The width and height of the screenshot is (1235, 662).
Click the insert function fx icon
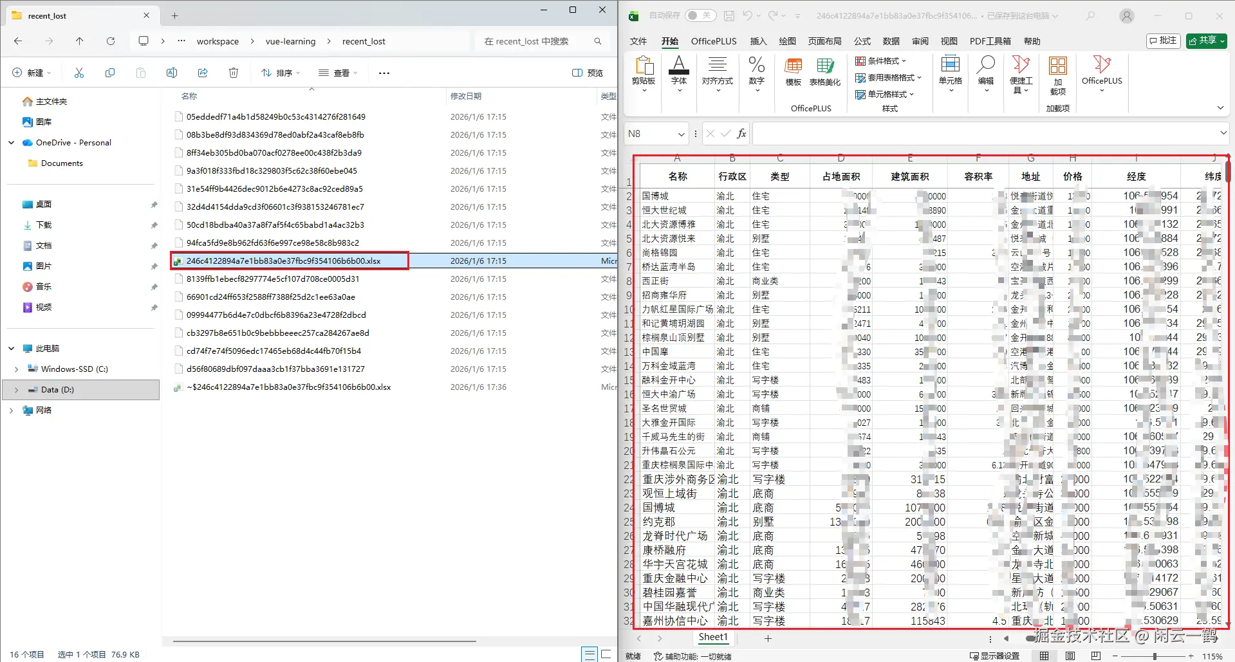pyautogui.click(x=741, y=134)
